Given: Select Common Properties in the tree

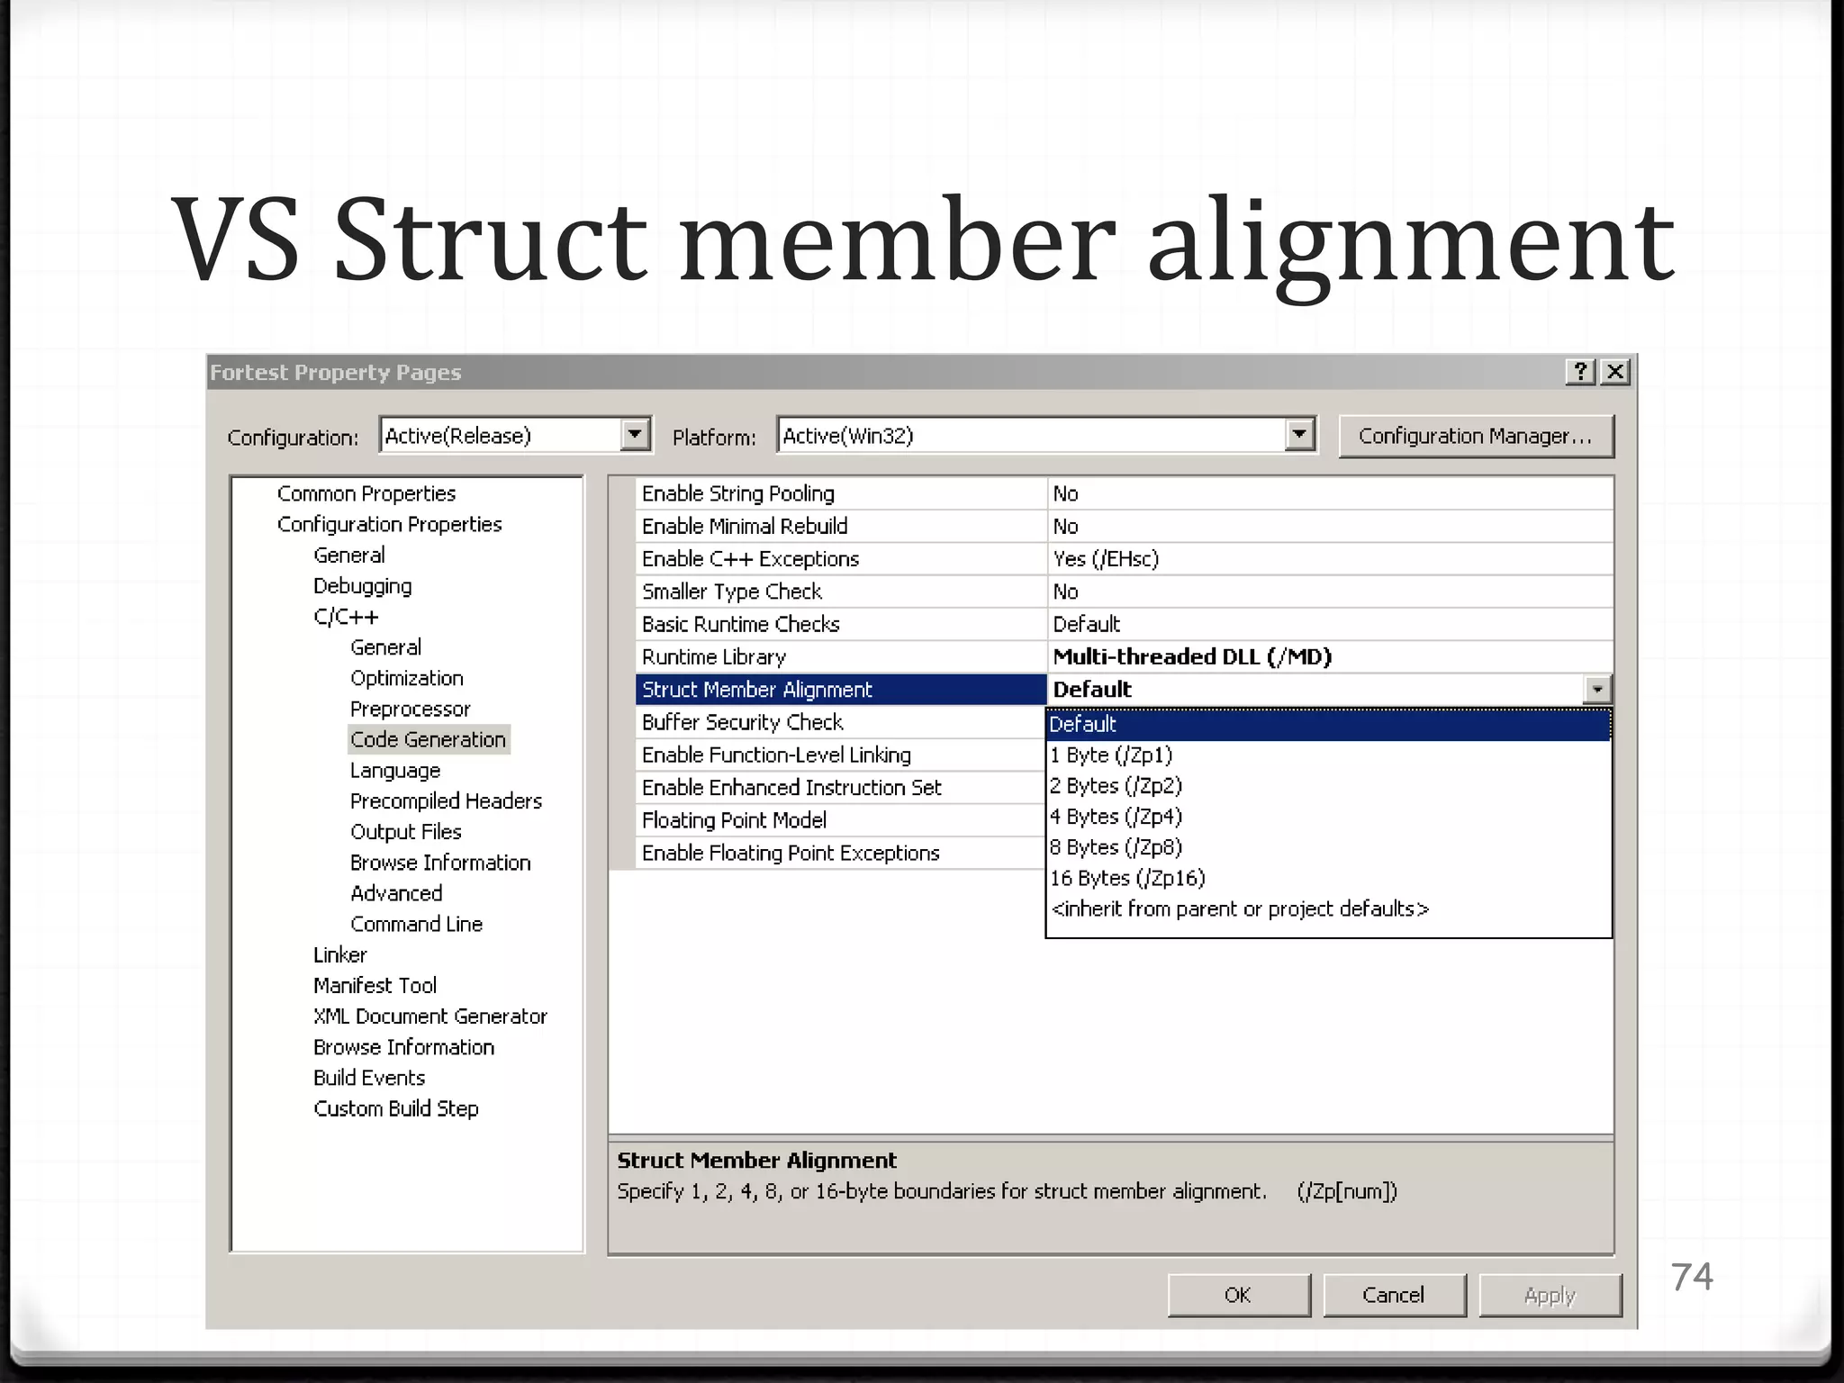Looking at the screenshot, I should (x=366, y=493).
